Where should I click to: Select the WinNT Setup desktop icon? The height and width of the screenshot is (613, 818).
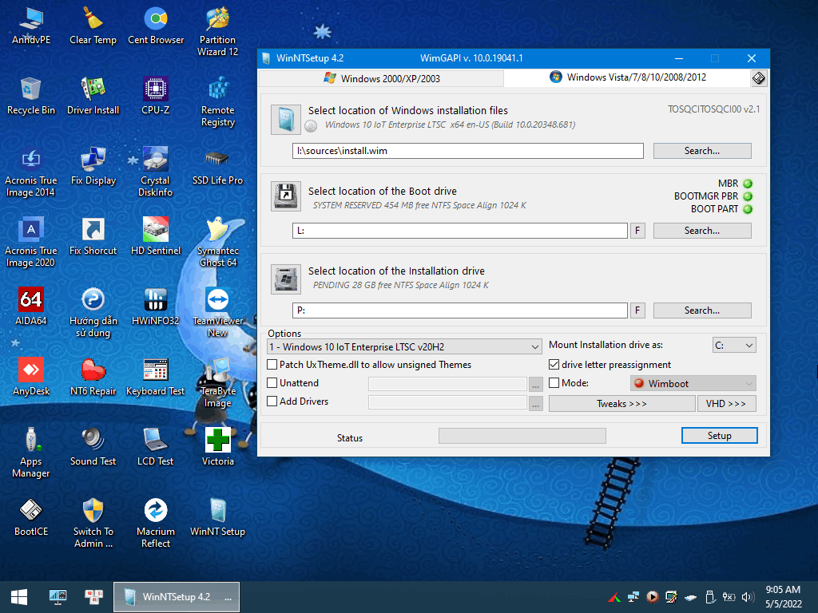tap(217, 517)
